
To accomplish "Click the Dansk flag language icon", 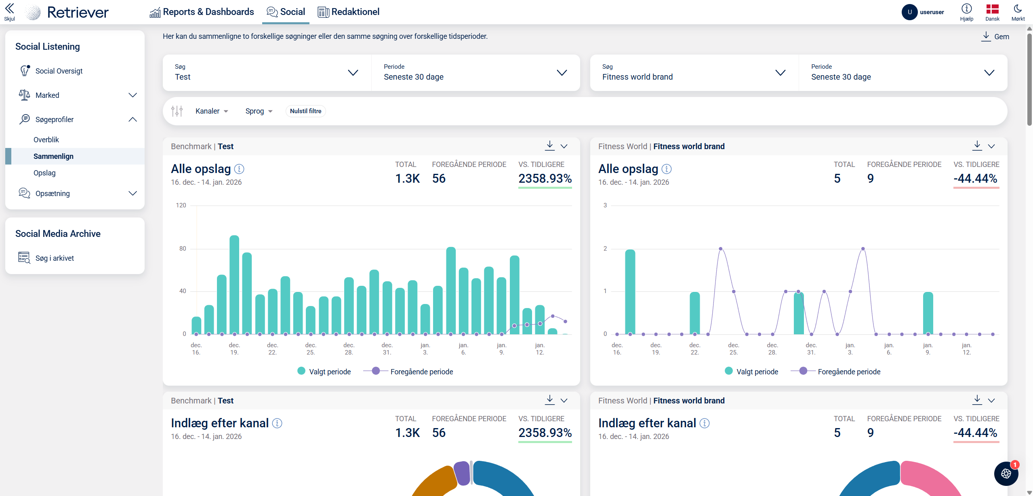I will coord(992,9).
